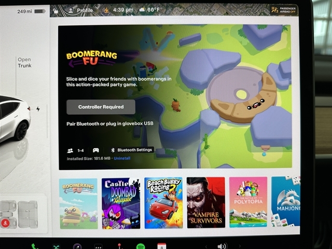The height and width of the screenshot is (249, 332).
Task: Tap the Controller Required button
Action: click(101, 107)
